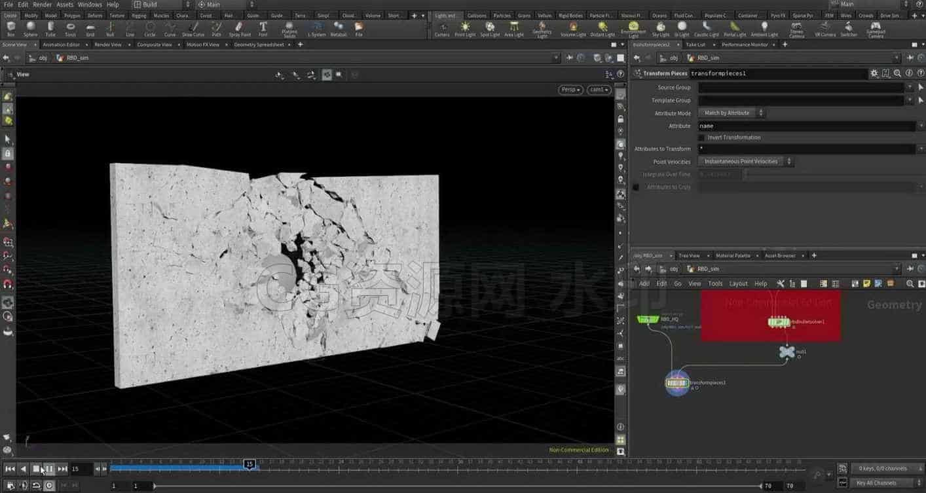
Task: Click the timeline frame 15 marker
Action: [249, 464]
